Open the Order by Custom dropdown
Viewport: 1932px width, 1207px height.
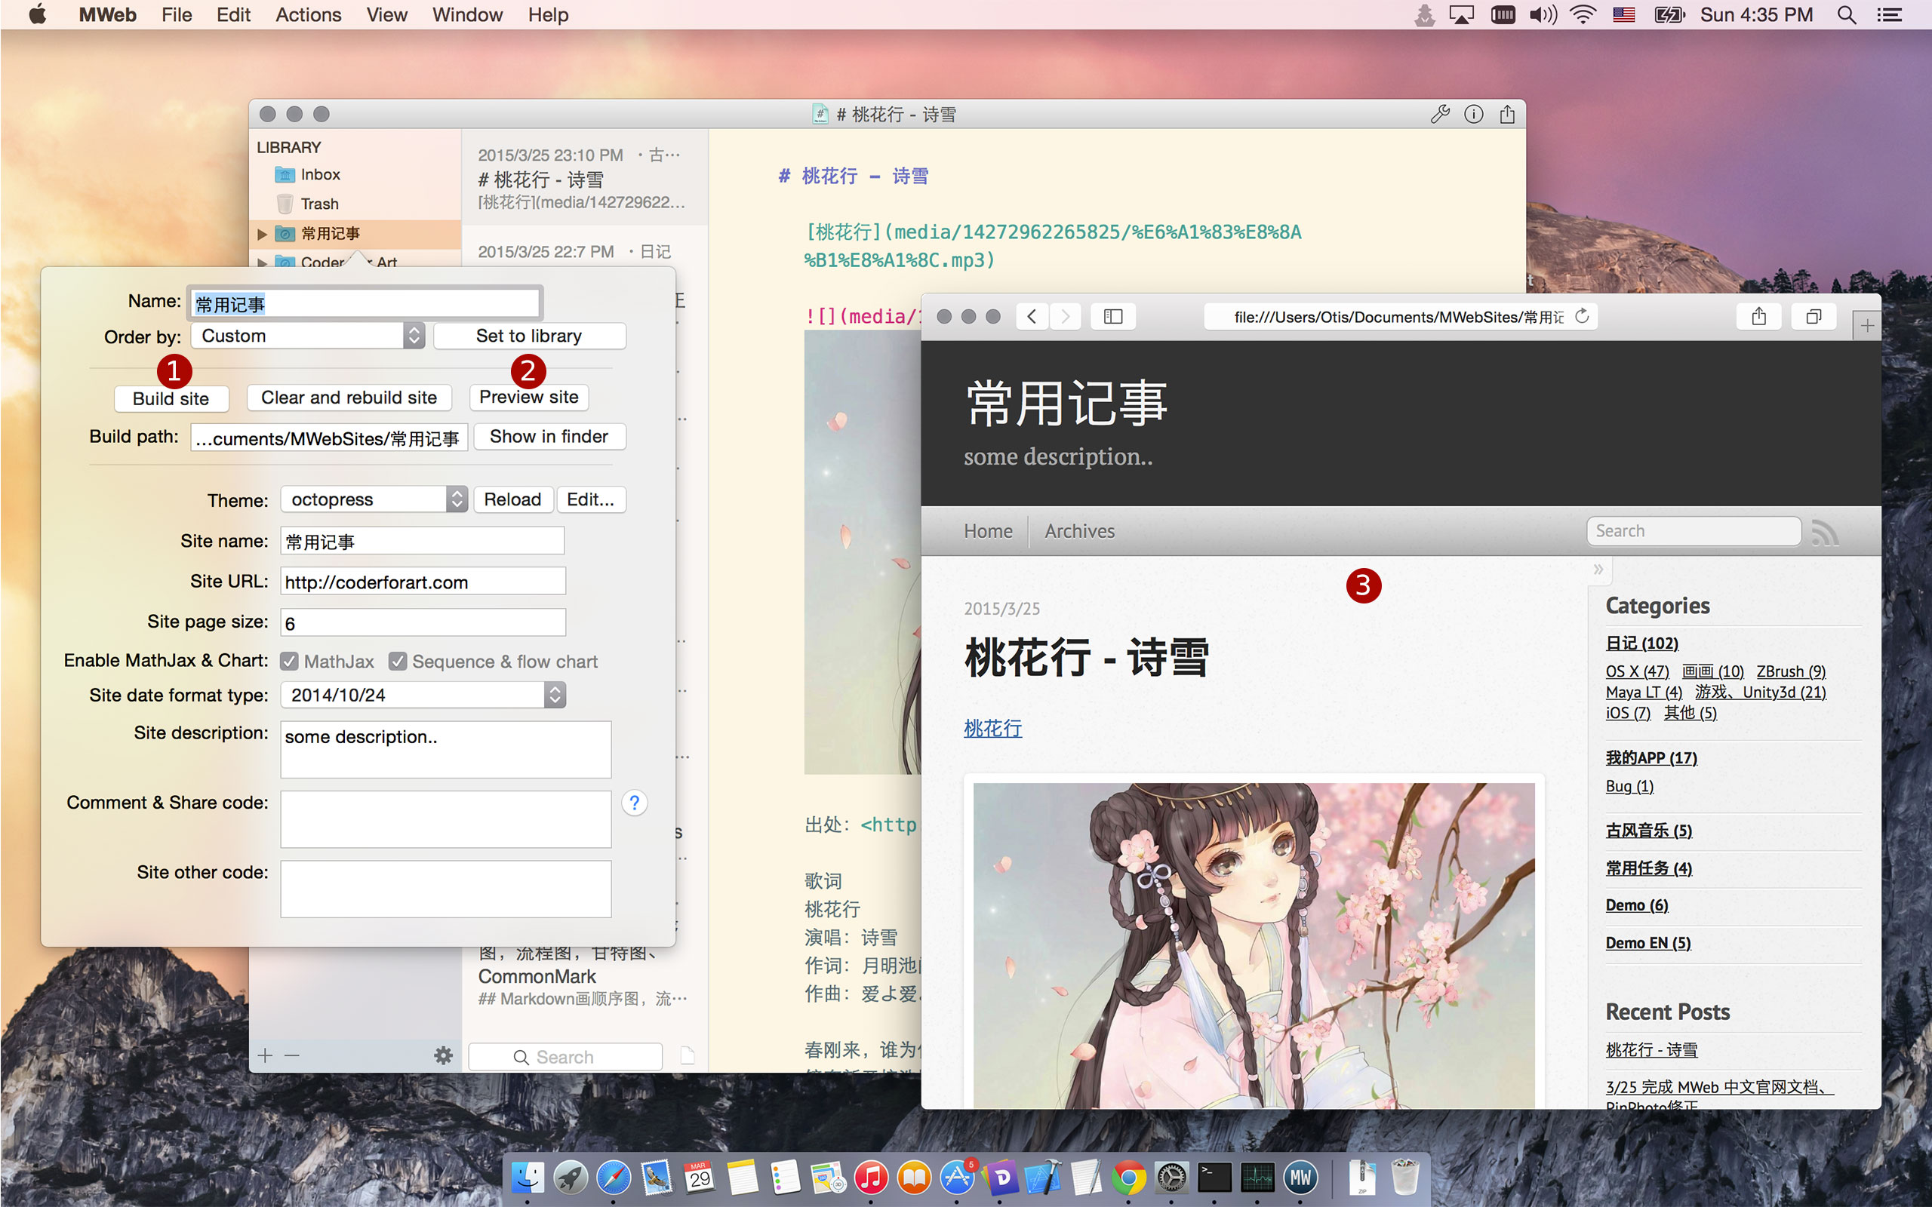coord(309,336)
